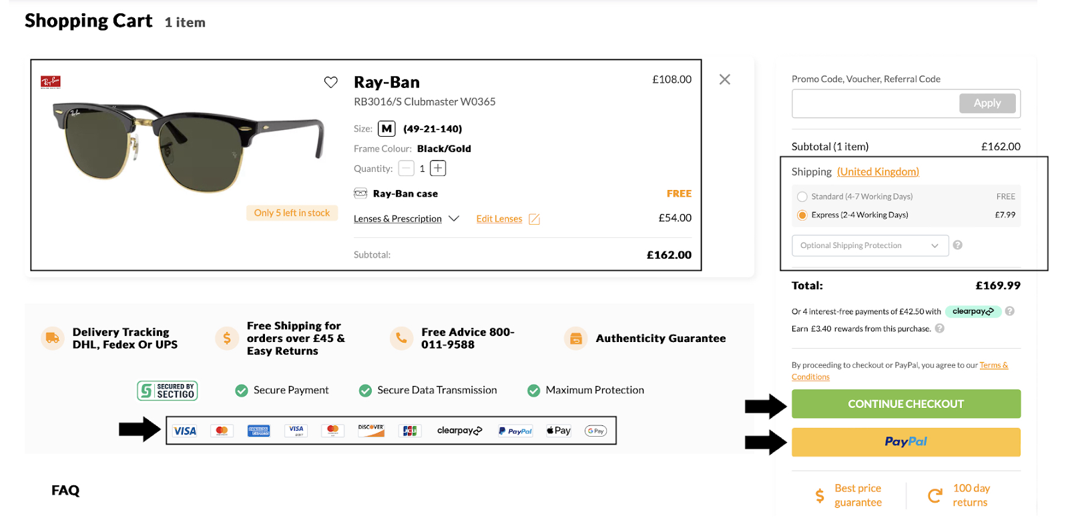Click the clearpay logo in payment row
Image resolution: width=1068 pixels, height=520 pixels.
coord(460,431)
